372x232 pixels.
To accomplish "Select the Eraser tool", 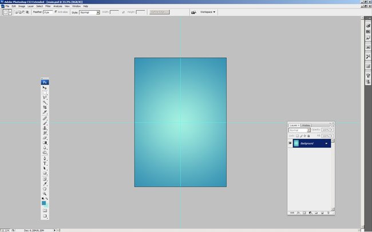I will (x=45, y=138).
